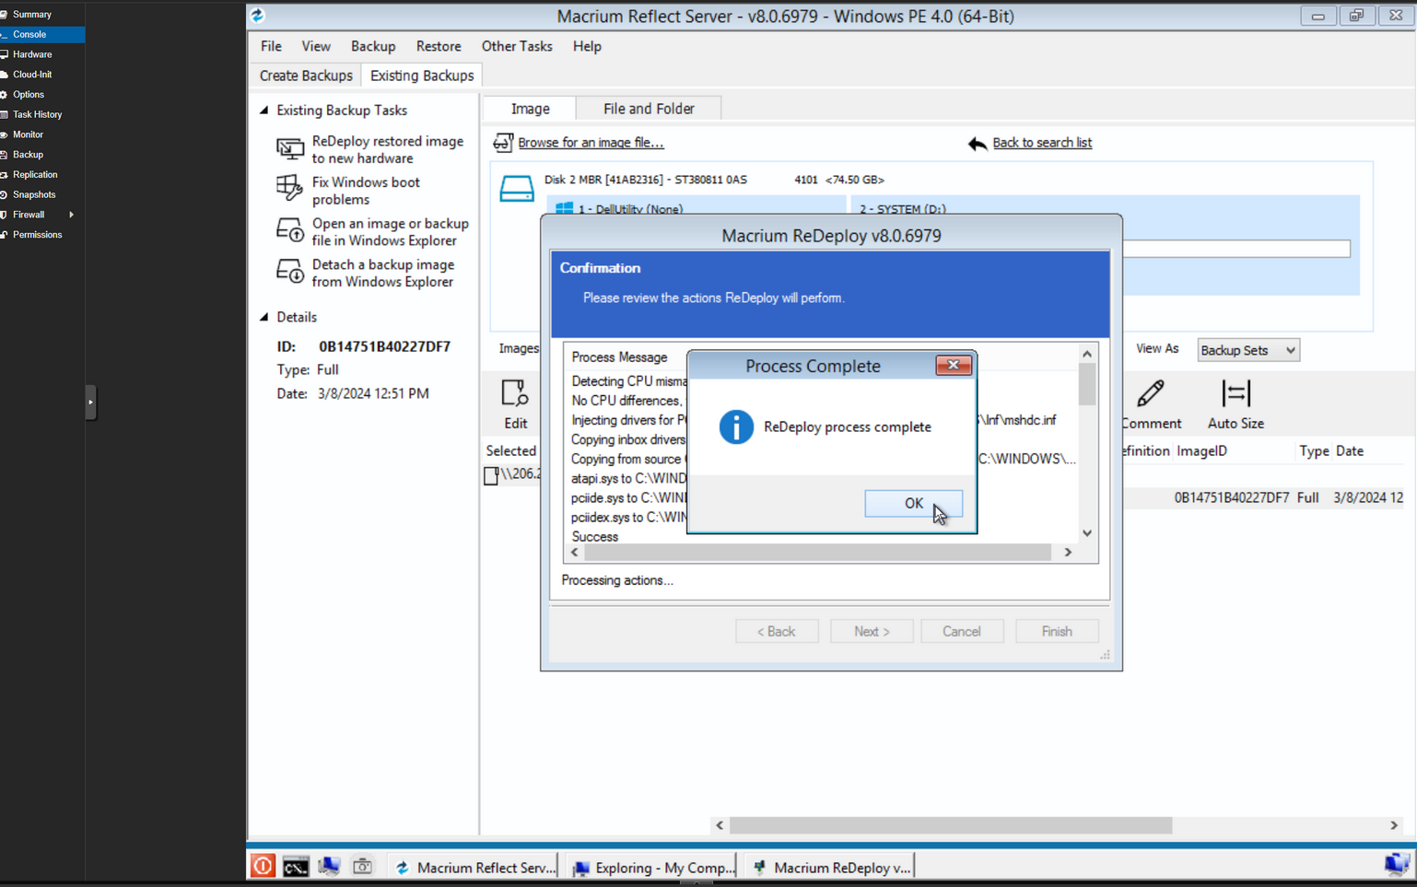
Task: Switch to Macrium ReDeploy taskbar button
Action: [x=831, y=867]
